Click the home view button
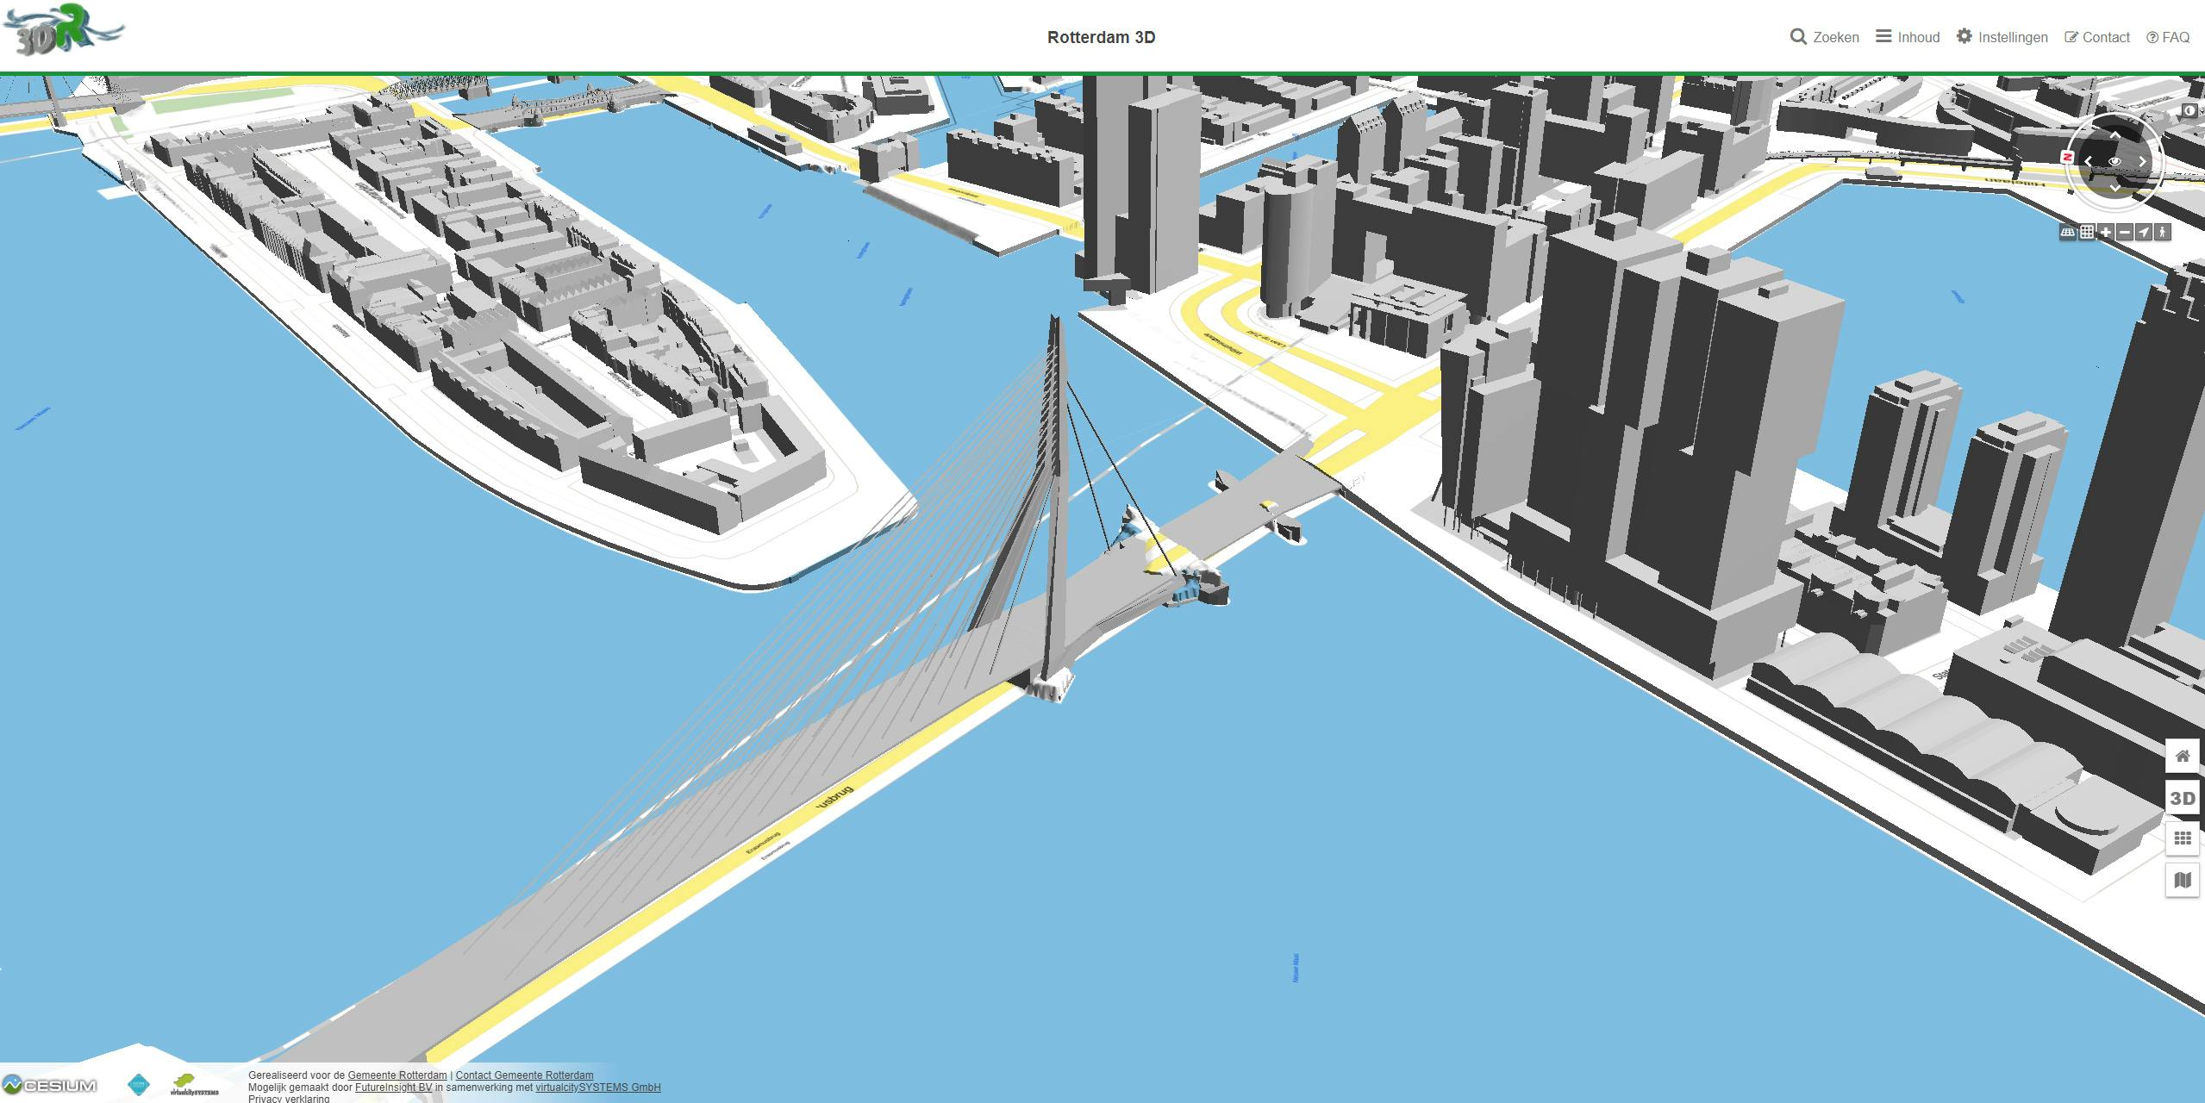2205x1103 pixels. (2182, 757)
